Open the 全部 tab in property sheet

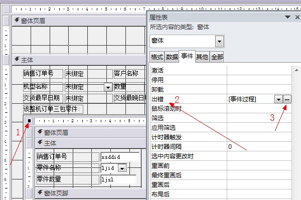(x=217, y=57)
